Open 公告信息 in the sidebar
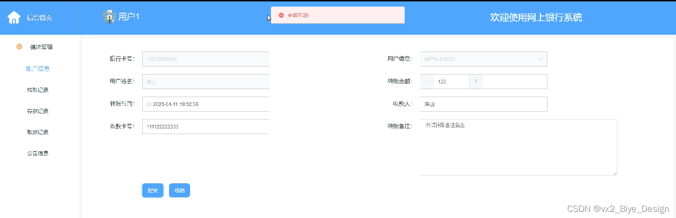 click(38, 153)
